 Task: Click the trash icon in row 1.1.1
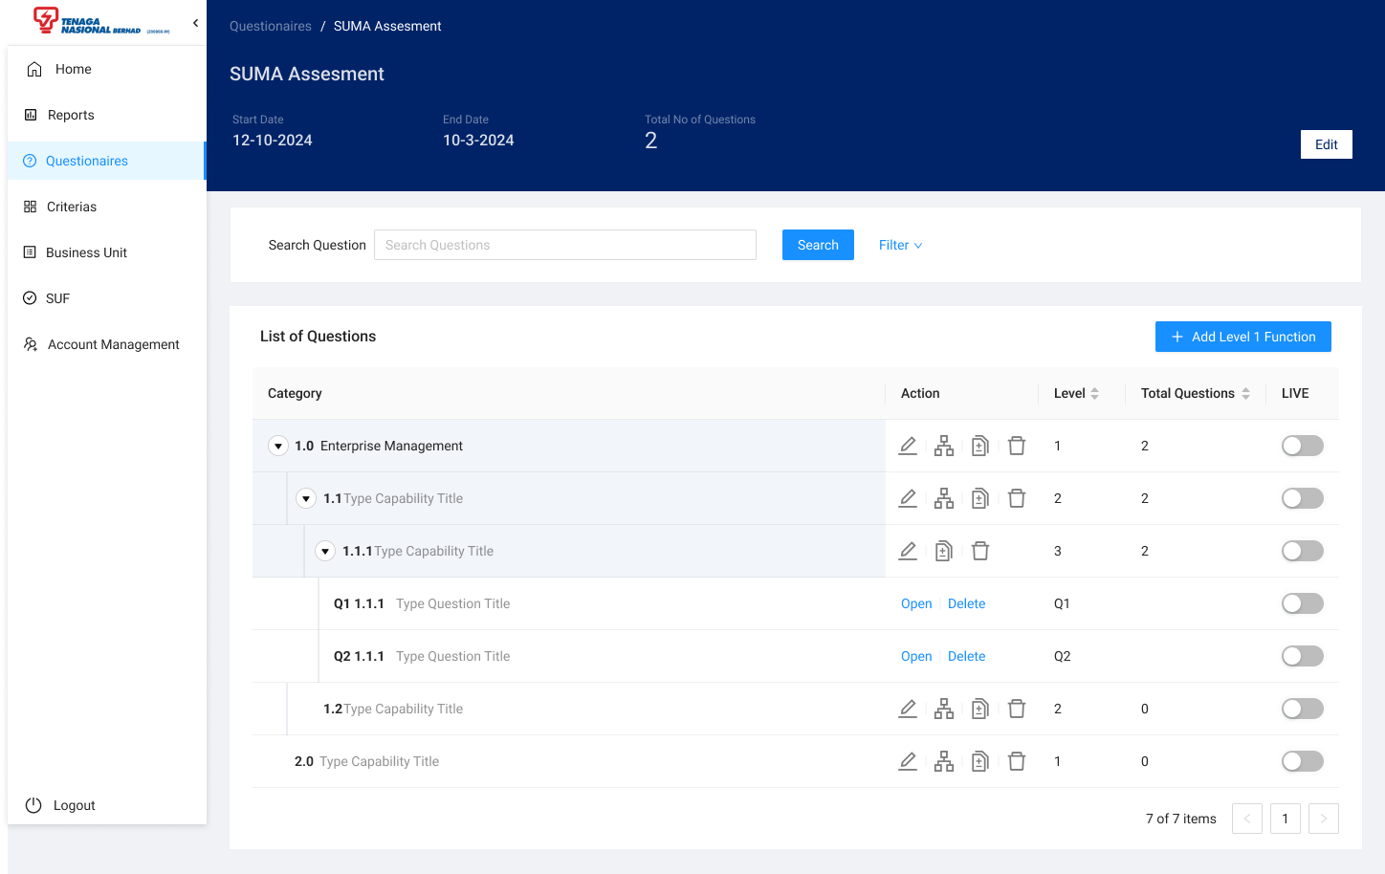[x=980, y=551]
